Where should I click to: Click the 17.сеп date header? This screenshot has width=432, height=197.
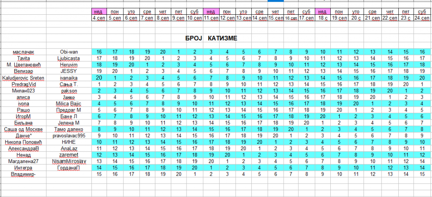coord(307,18)
